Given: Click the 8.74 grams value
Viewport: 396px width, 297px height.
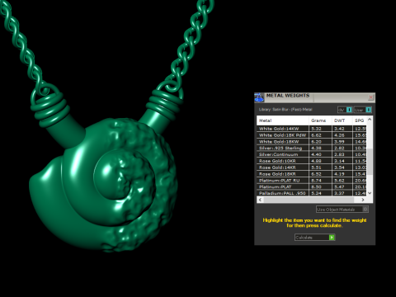Looking at the screenshot, I should [x=316, y=181].
